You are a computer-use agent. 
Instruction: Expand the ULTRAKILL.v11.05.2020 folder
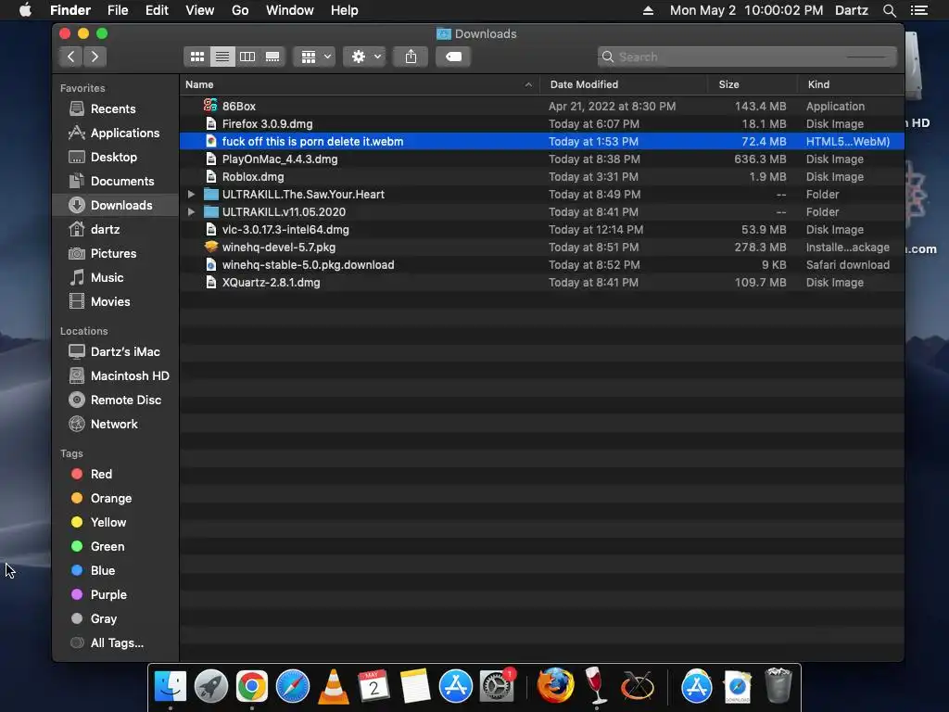pyautogui.click(x=191, y=212)
